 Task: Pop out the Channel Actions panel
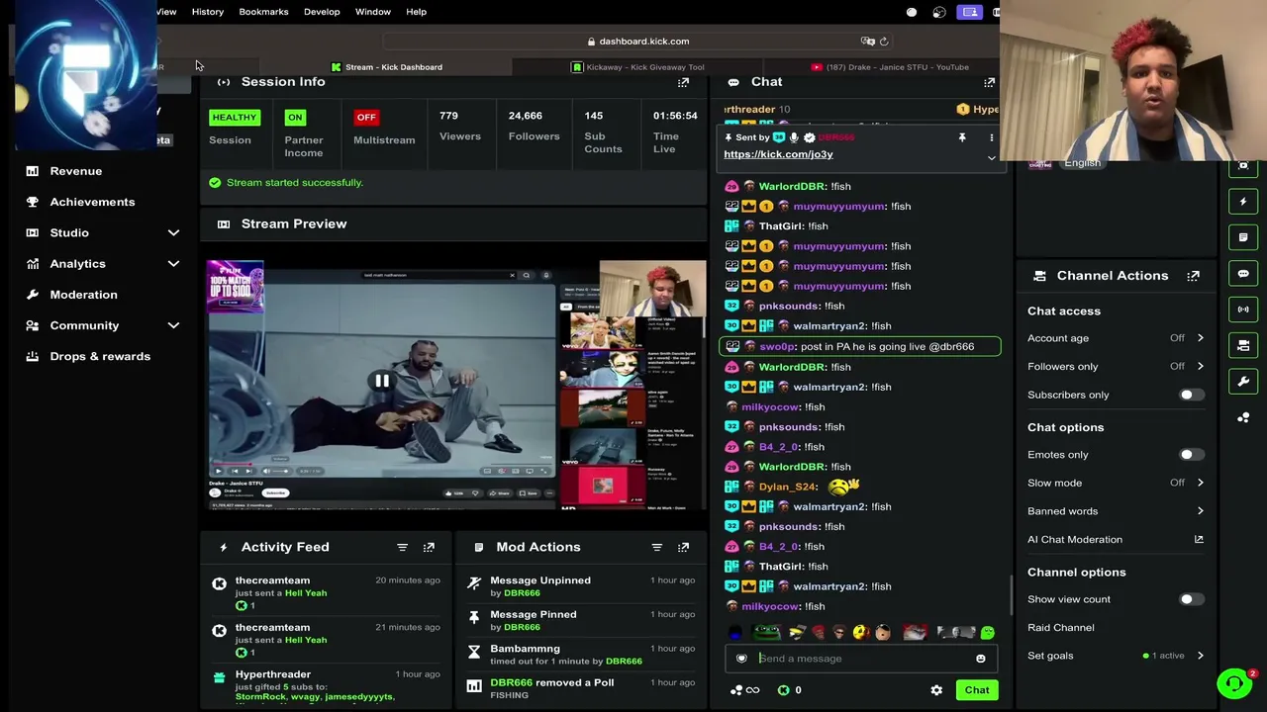(x=1193, y=276)
